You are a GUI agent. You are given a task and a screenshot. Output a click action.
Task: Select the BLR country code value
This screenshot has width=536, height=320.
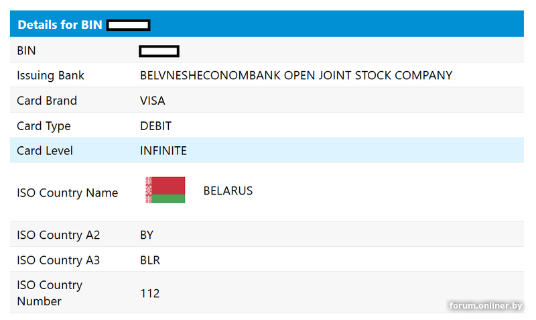150,260
